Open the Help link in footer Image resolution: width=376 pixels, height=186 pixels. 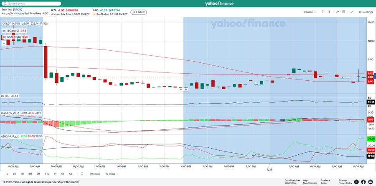click(x=305, y=180)
